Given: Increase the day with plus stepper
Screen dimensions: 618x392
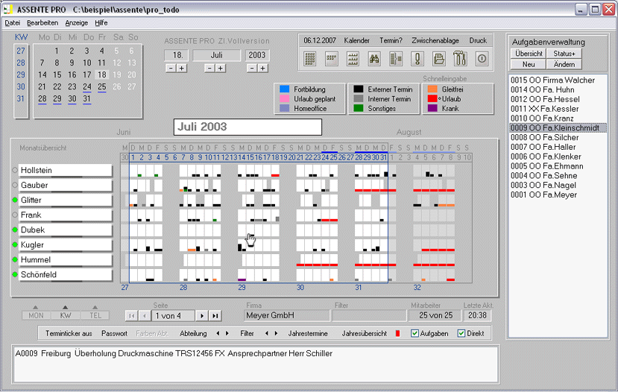Looking at the screenshot, I should pos(181,68).
